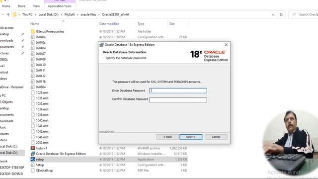318x179 pixels.
Task: Select the ISSetupPrerequisites folder icon
Action: (x=33, y=31)
